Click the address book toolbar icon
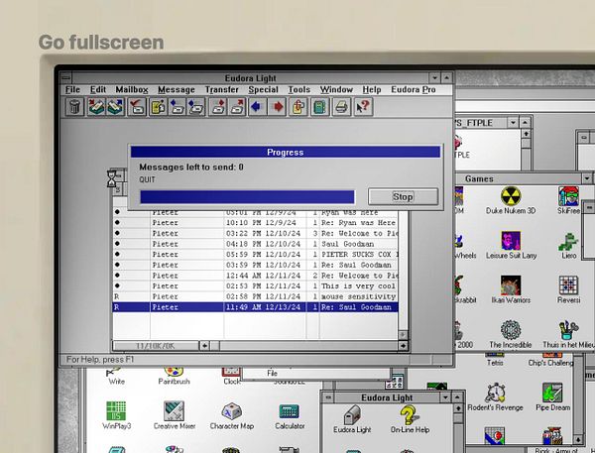 319,107
